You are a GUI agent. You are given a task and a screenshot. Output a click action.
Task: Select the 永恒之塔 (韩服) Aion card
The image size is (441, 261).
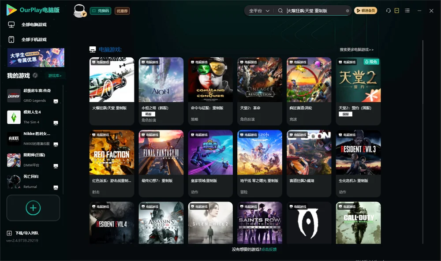point(161,91)
